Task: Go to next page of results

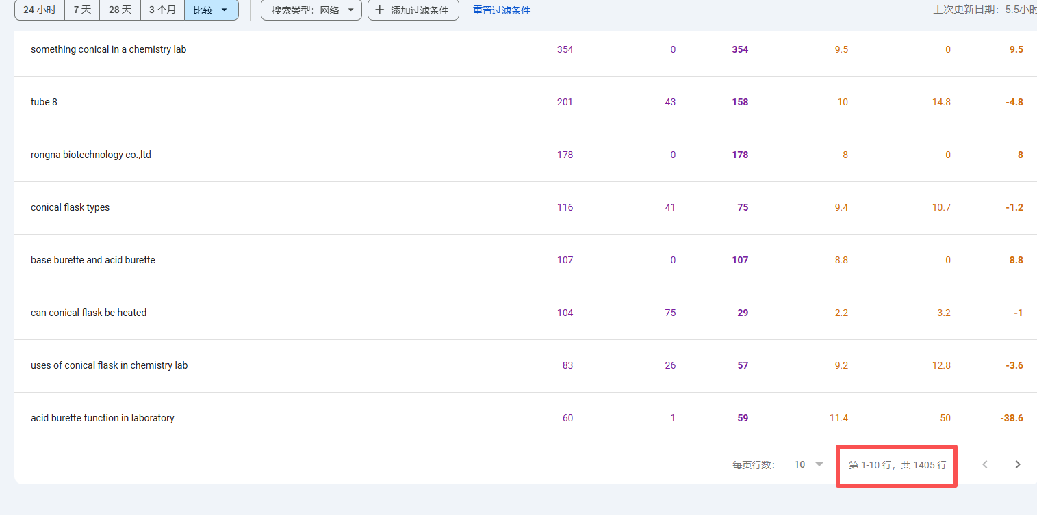Action: (x=1017, y=464)
